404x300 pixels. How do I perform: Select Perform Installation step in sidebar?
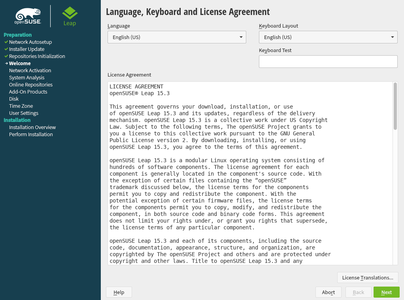coord(31,134)
